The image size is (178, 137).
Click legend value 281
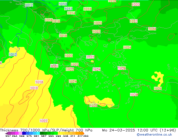[36, 136]
